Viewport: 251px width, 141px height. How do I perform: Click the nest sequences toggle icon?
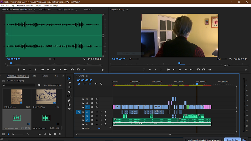click(79, 84)
